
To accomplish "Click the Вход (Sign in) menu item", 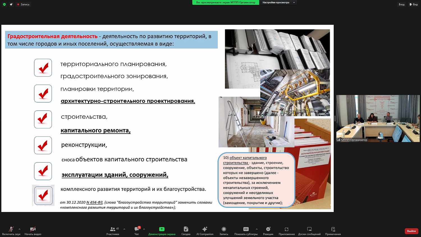I will point(402,4).
